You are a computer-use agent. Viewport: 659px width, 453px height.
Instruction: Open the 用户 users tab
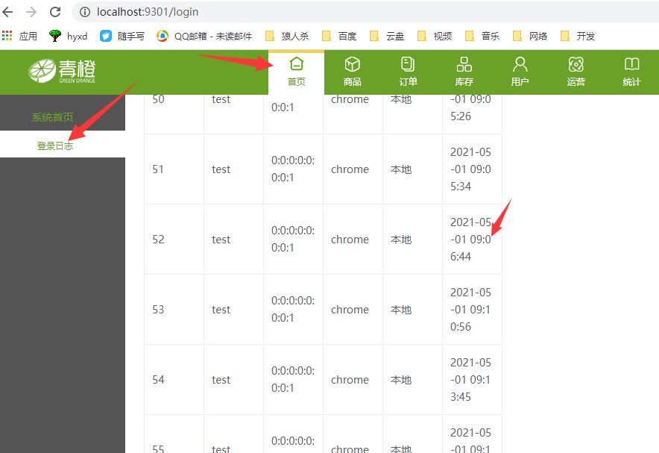tap(520, 72)
